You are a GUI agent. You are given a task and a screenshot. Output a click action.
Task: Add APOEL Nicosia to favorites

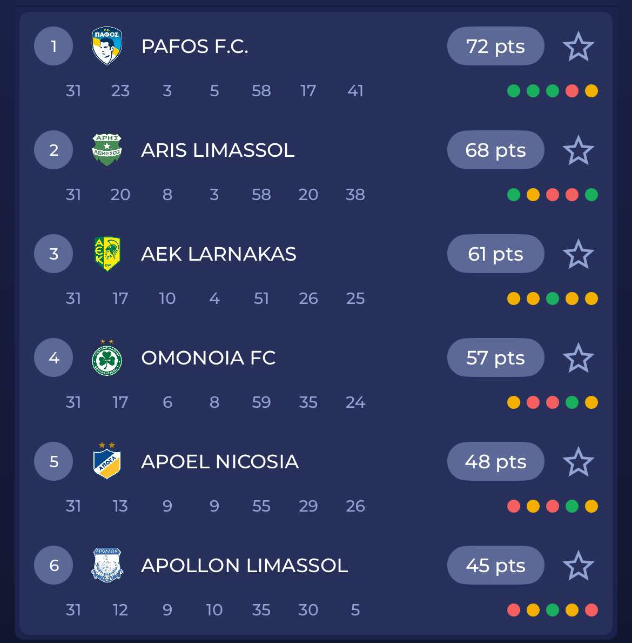[x=578, y=462]
